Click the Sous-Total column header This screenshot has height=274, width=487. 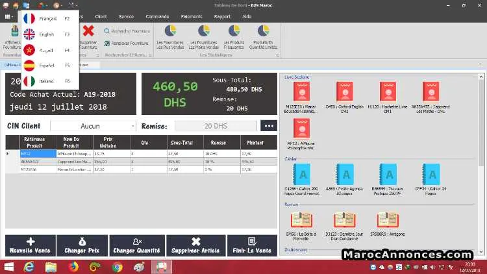point(182,143)
